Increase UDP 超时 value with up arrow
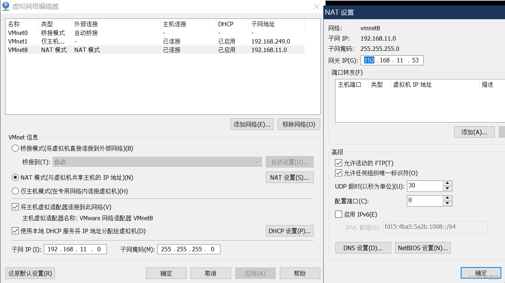This screenshot has height=283, width=505. (447, 183)
